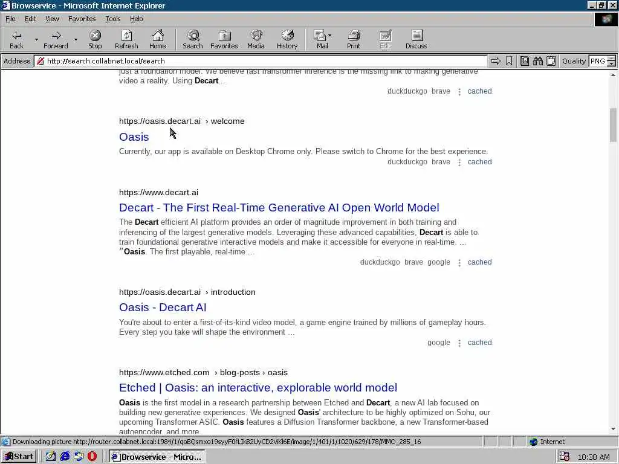Click the Downloading picture status bar text

[x=217, y=442]
